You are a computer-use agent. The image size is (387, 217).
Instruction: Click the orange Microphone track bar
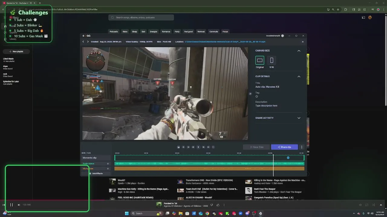(209, 169)
